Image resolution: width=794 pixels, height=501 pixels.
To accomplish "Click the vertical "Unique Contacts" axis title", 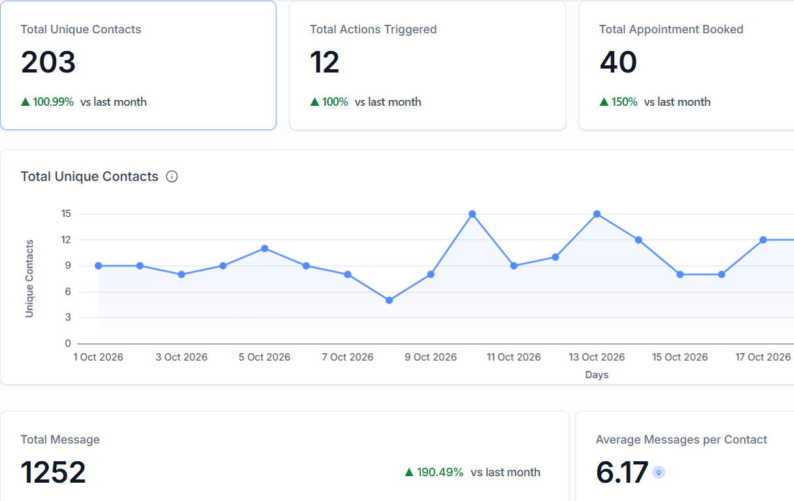I will coord(29,279).
